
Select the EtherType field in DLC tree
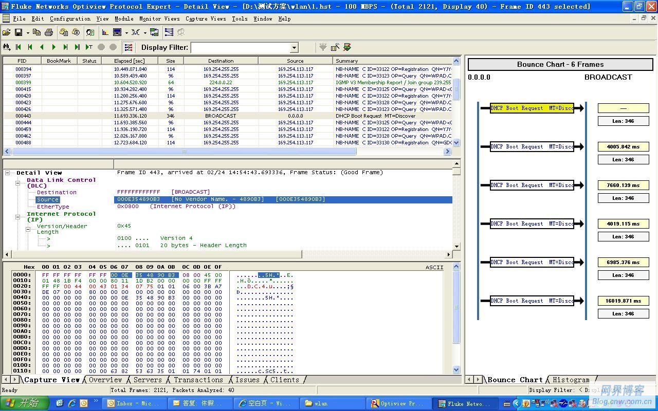(x=53, y=207)
